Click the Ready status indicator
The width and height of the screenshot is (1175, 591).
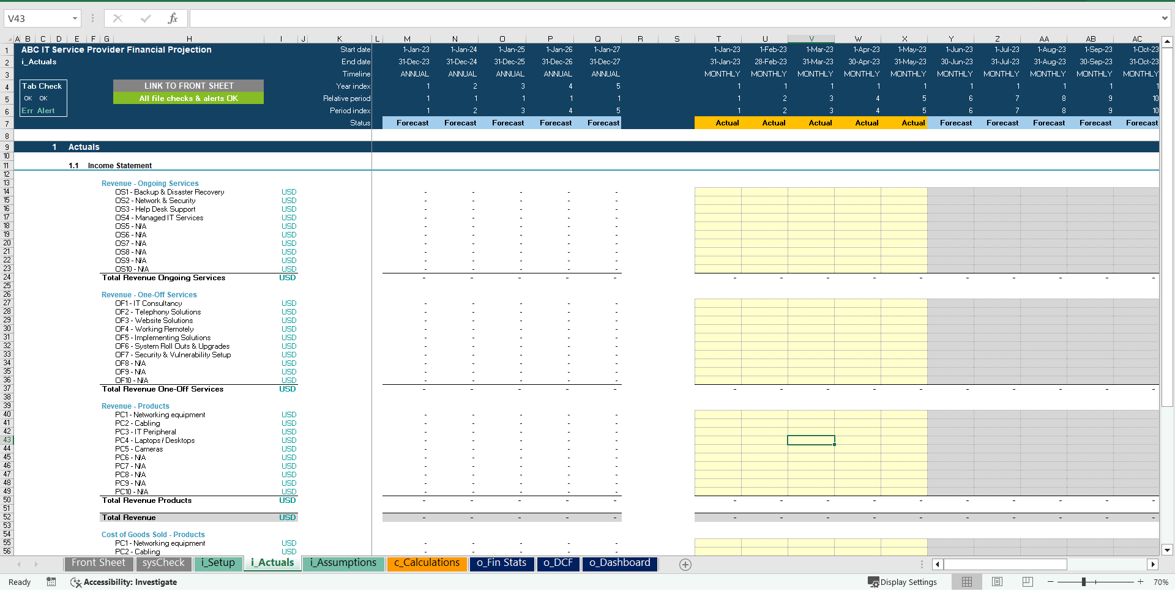(20, 582)
